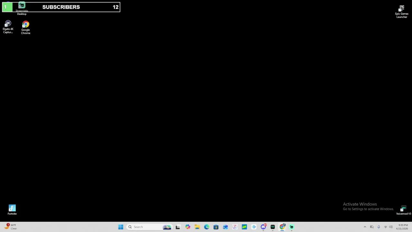Open Microsoft Store from the taskbar
412x232 pixels.
[x=216, y=227]
